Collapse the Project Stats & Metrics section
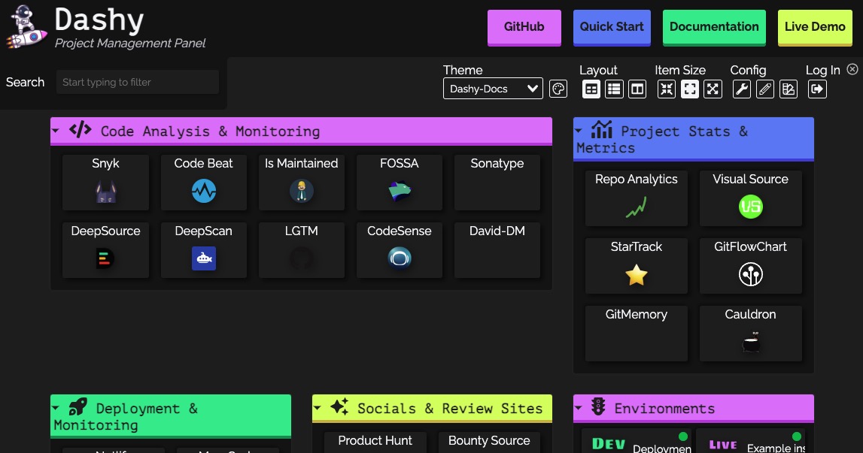Screen dimensions: 863x453 pyautogui.click(x=579, y=129)
